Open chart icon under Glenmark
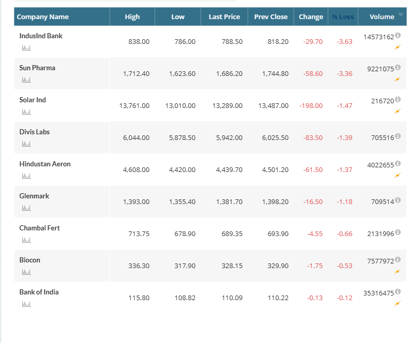 26,208
